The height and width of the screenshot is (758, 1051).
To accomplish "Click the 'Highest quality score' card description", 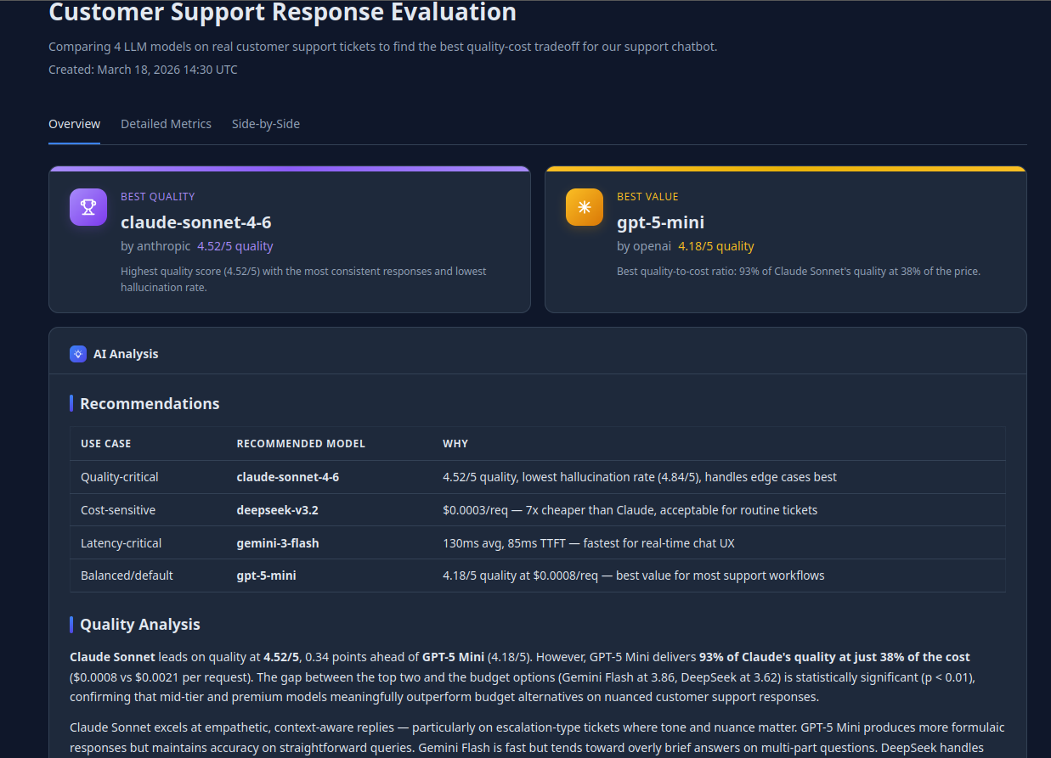I will (303, 279).
